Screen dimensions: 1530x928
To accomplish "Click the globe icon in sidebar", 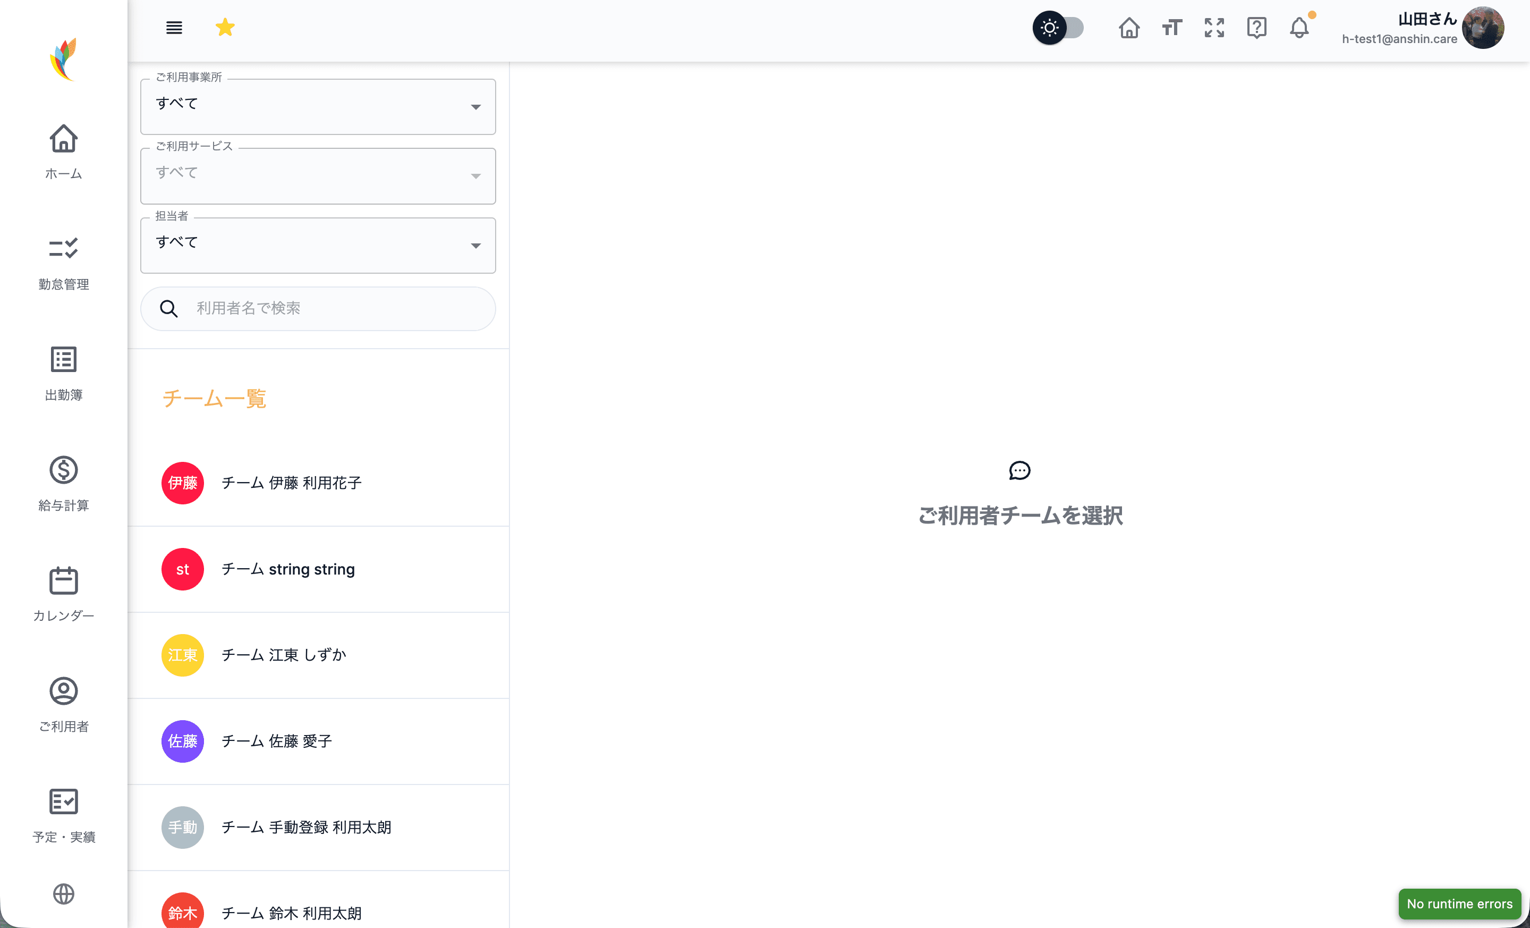I will [x=63, y=895].
